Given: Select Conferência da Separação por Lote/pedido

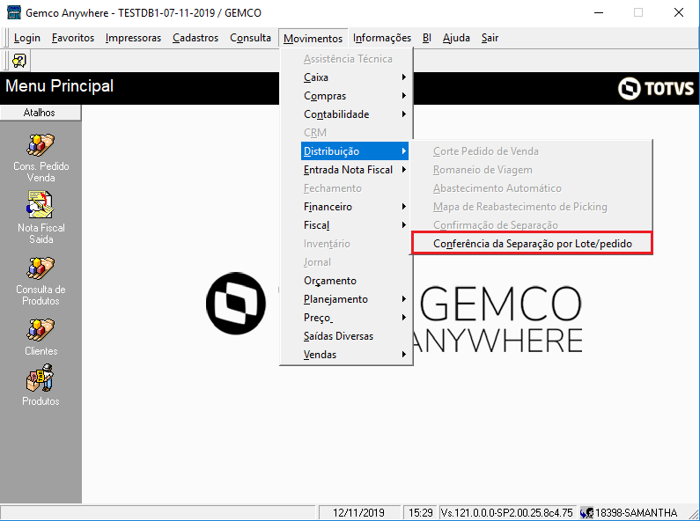Looking at the screenshot, I should tap(532, 244).
